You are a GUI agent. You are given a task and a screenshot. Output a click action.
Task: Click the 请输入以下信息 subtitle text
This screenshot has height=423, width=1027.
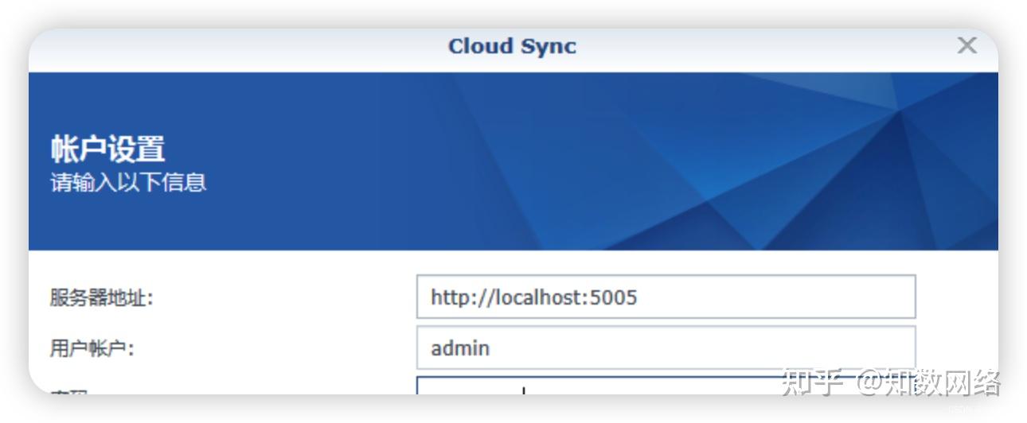click(x=128, y=182)
